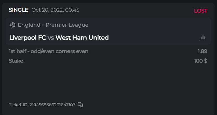Click the ticket number 2194568366201647107
217x115 pixels.
52,105
